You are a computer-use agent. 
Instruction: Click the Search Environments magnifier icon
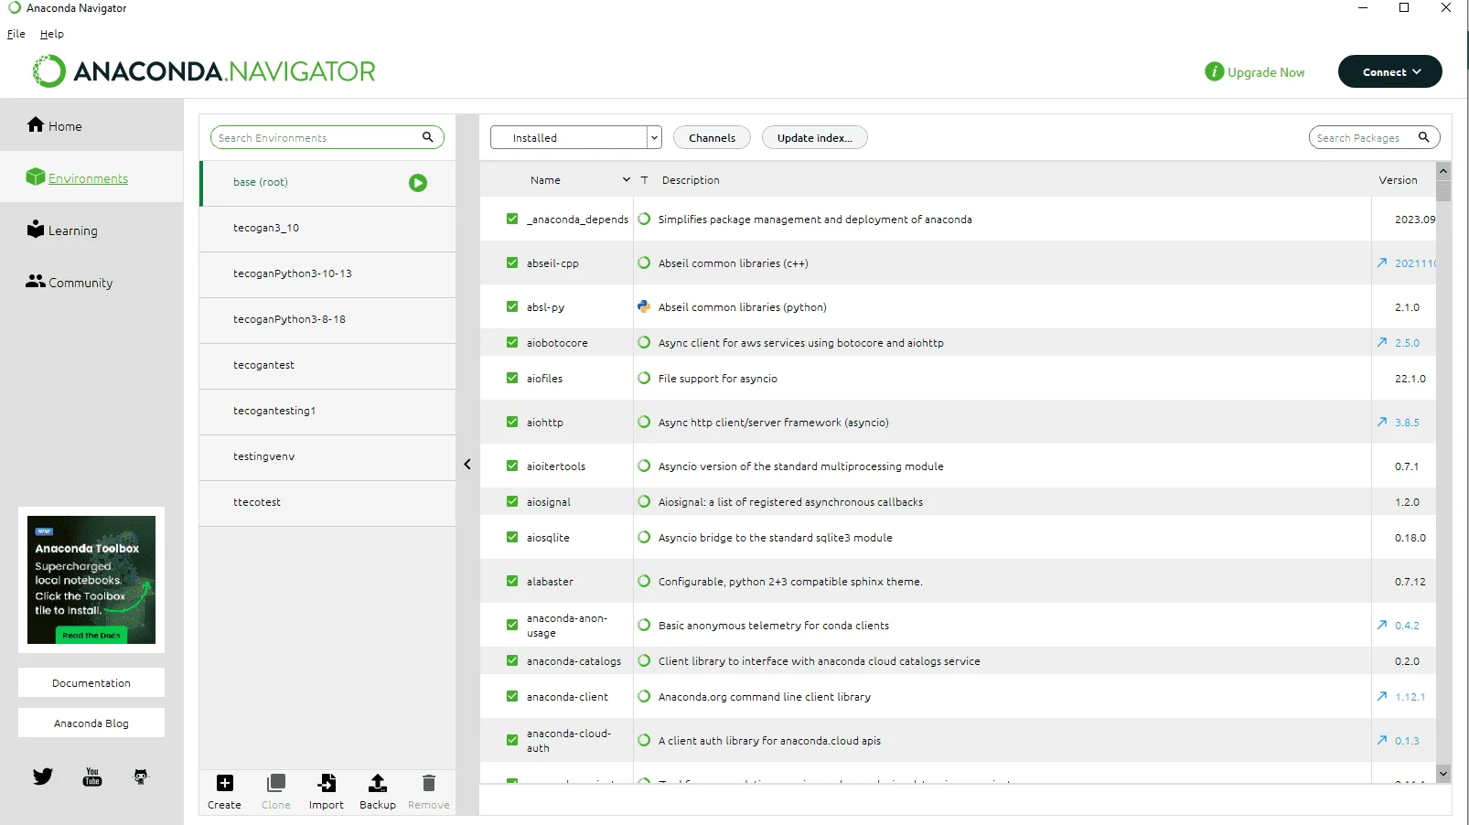point(427,137)
